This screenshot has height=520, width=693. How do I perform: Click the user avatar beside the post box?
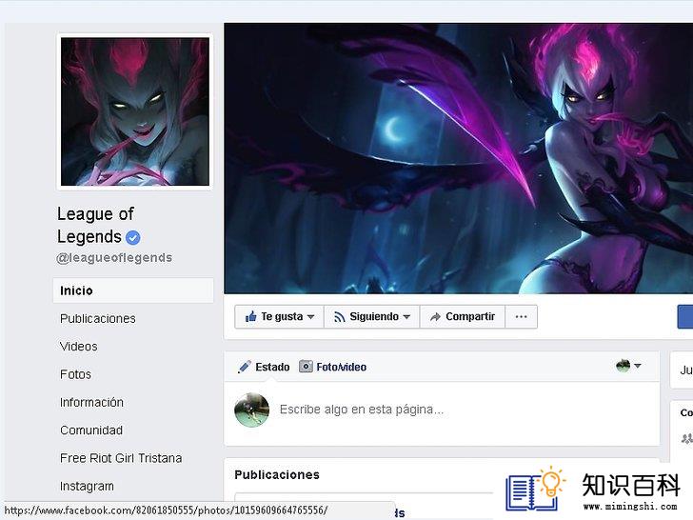pos(252,410)
